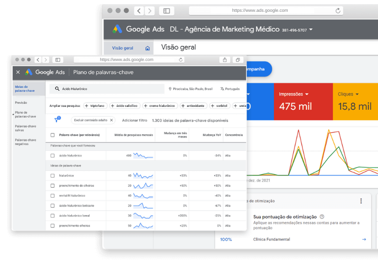Check the ácido hialurônico loreal row
This screenshot has width=378, height=260.
[x=52, y=216]
